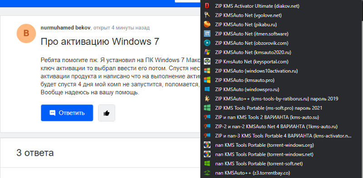The width and height of the screenshot is (363, 178).
Task: Click the windows10activation.ru favicon
Action: pos(207,71)
